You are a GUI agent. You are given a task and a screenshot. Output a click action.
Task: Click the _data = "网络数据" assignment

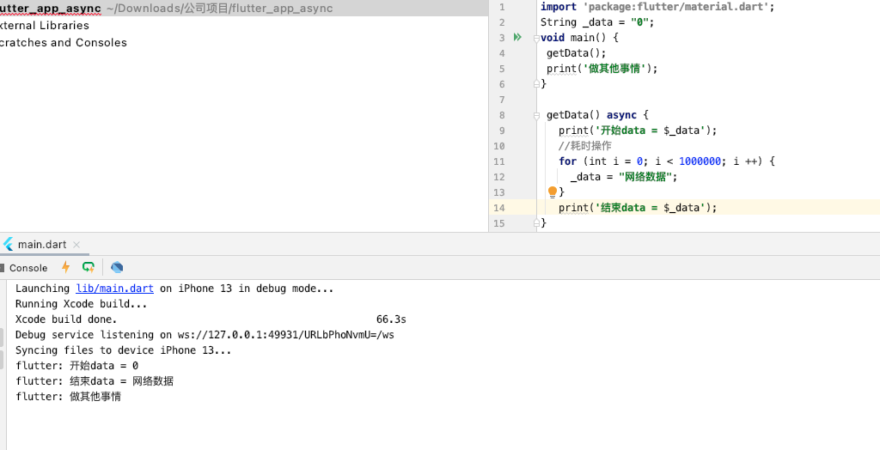click(x=624, y=177)
